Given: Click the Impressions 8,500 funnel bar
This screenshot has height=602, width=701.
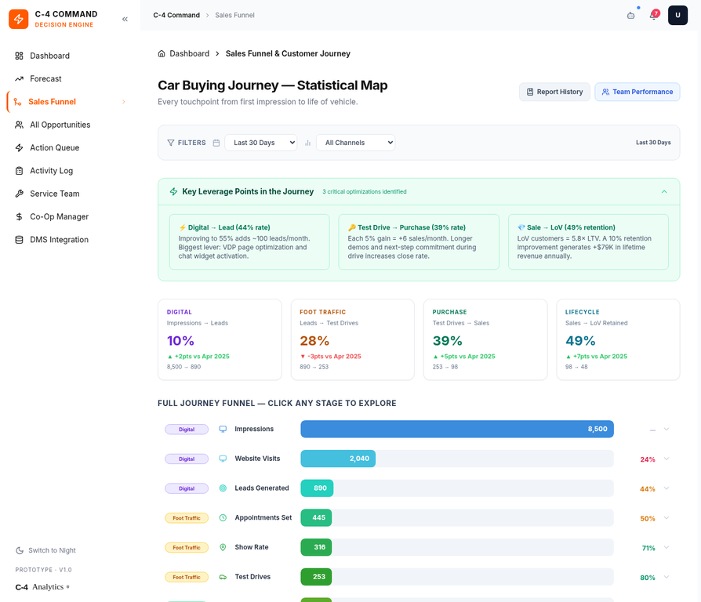Looking at the screenshot, I should click(x=457, y=429).
